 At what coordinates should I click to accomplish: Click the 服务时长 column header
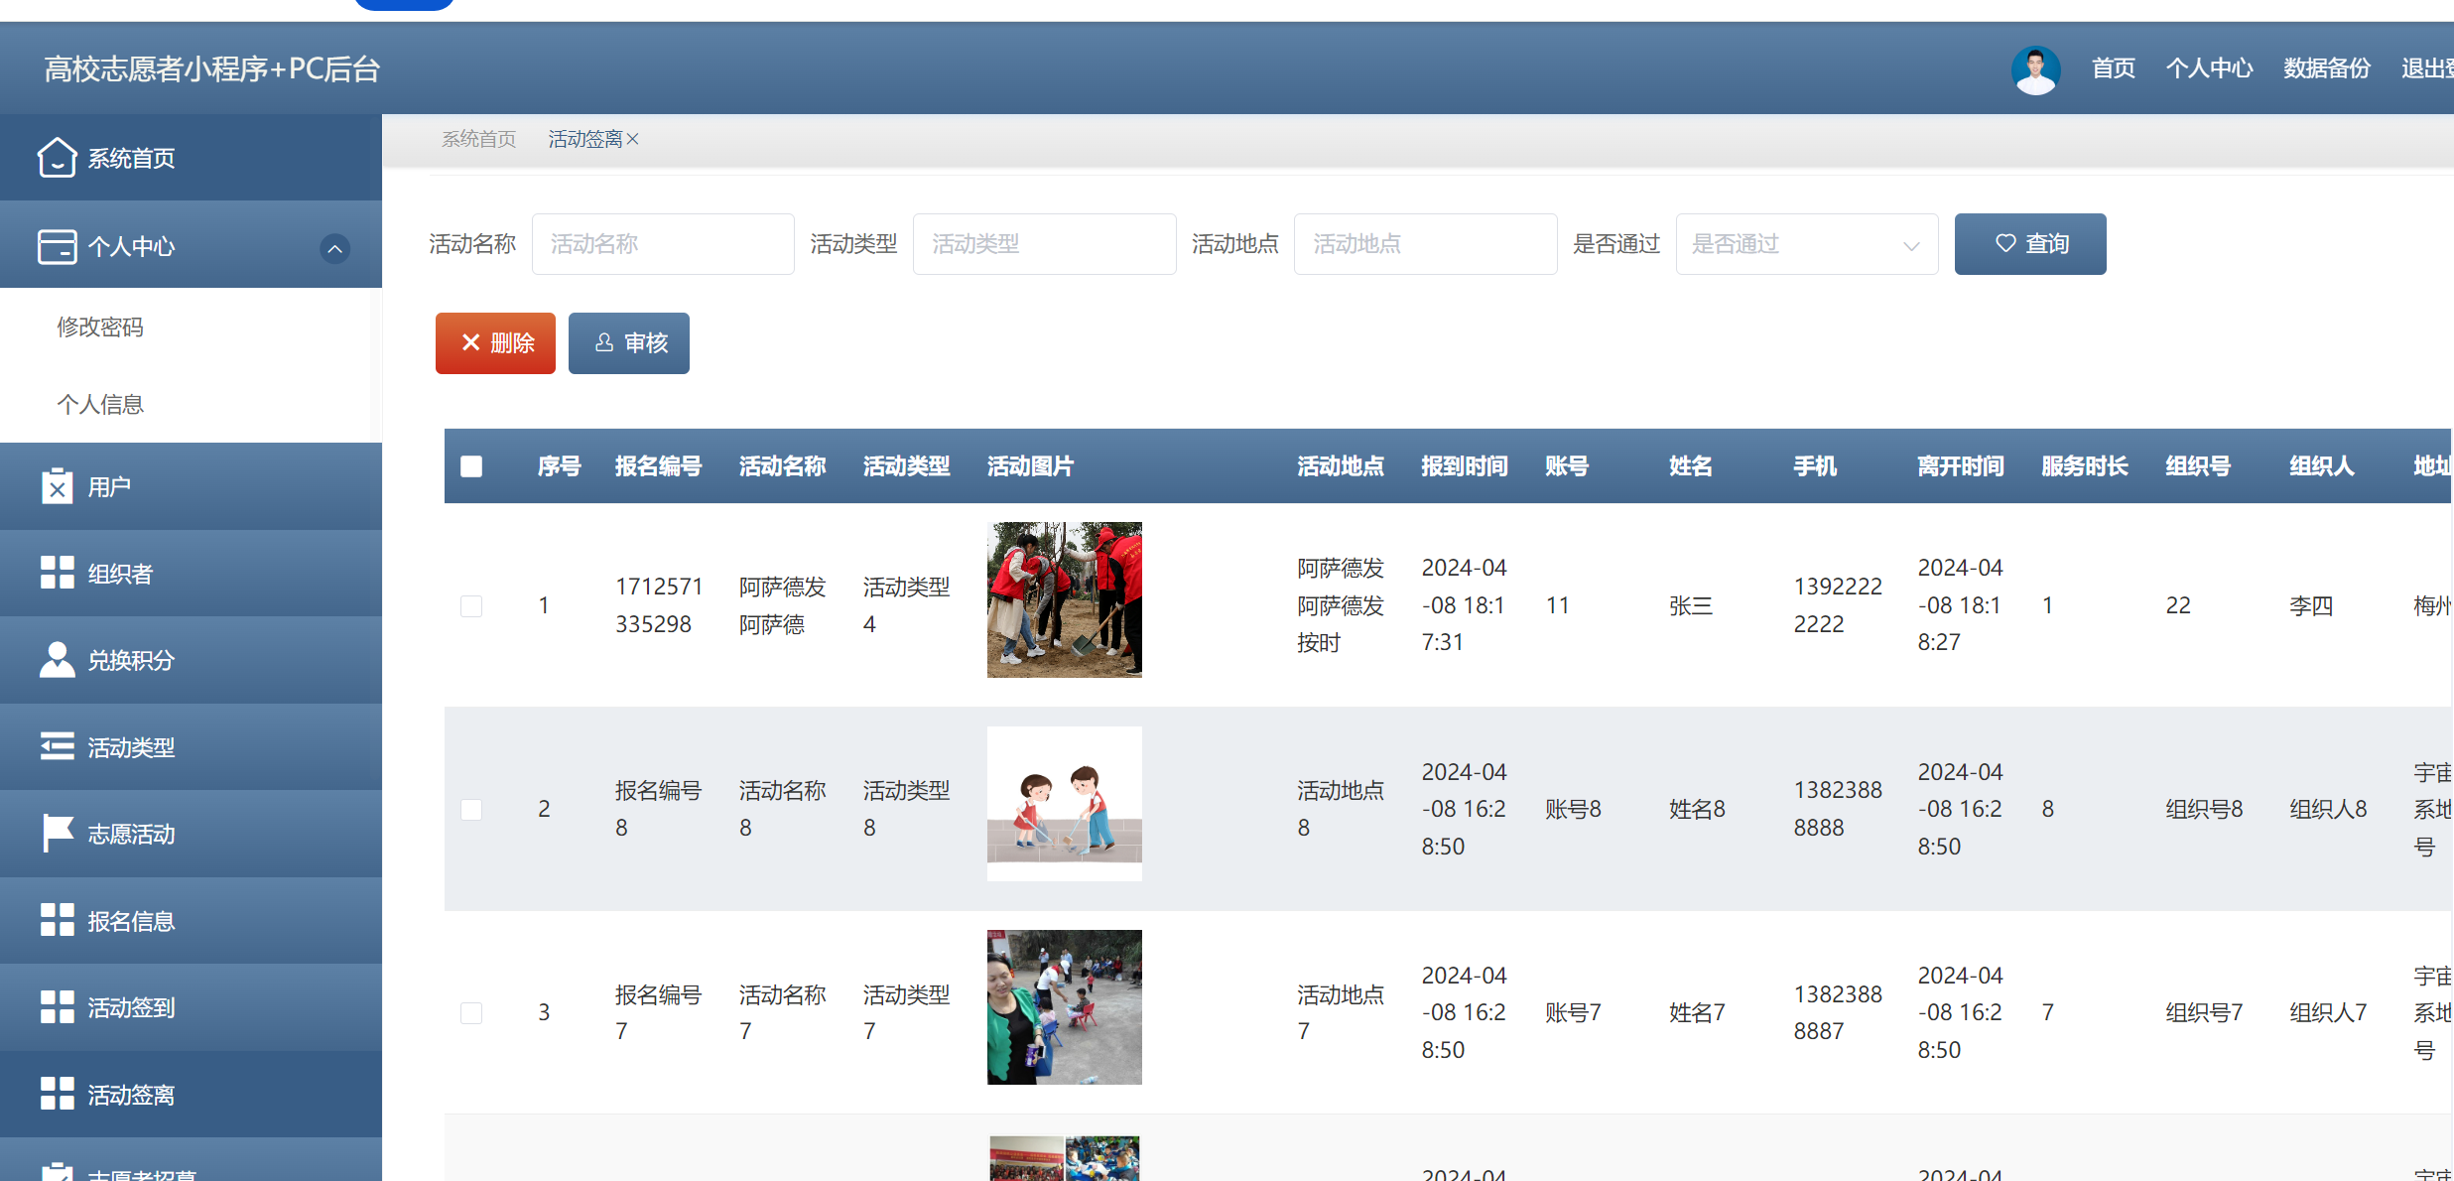pos(2085,465)
